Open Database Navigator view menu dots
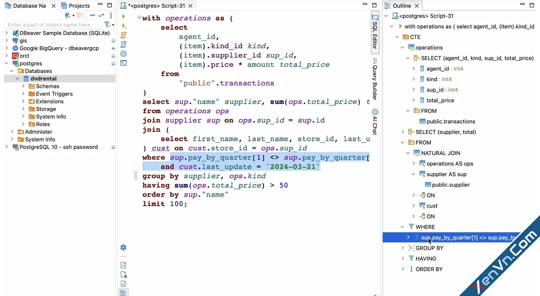Viewport: 540px width, 296px height. (x=111, y=16)
